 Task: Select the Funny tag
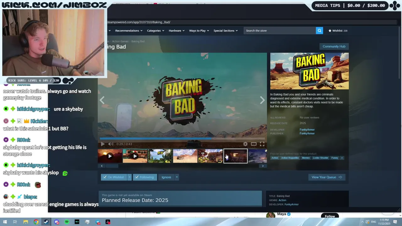(x=335, y=158)
